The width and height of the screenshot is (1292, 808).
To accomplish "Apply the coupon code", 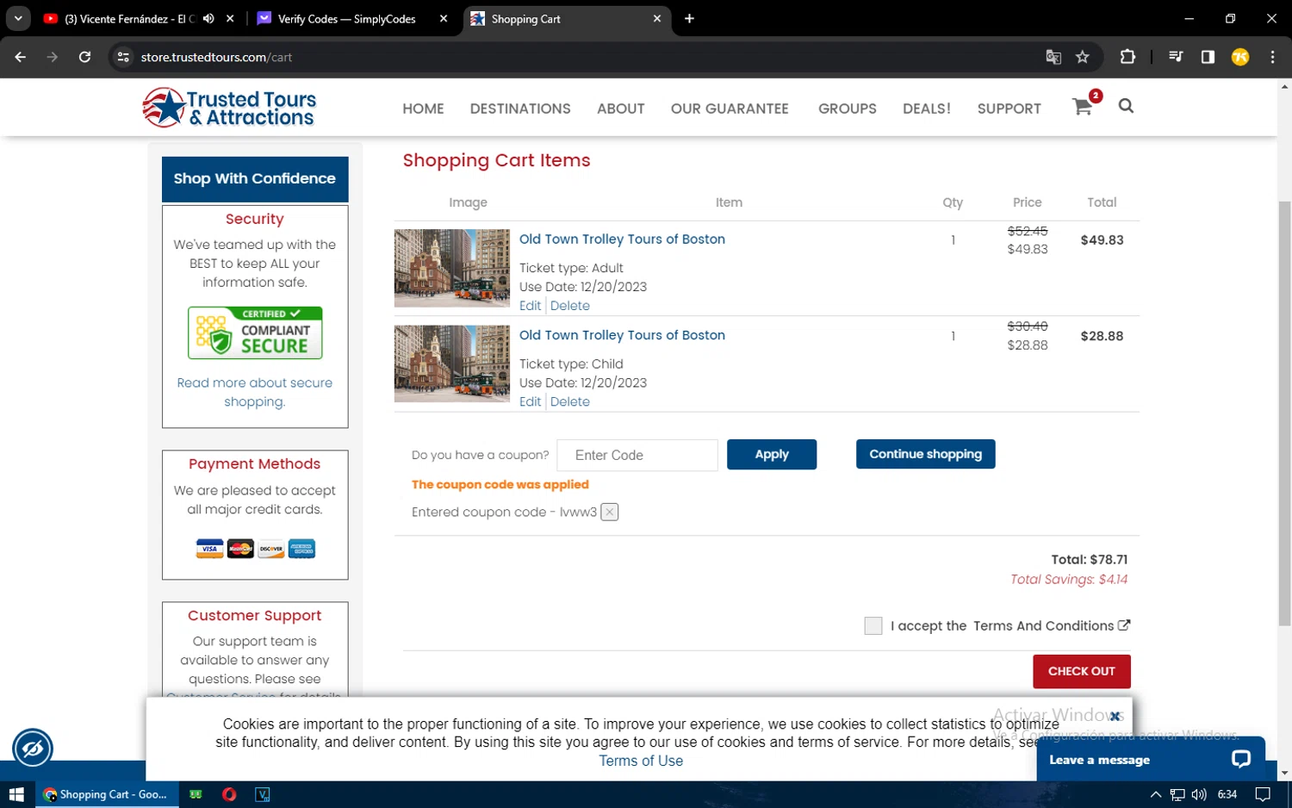I will (x=772, y=454).
